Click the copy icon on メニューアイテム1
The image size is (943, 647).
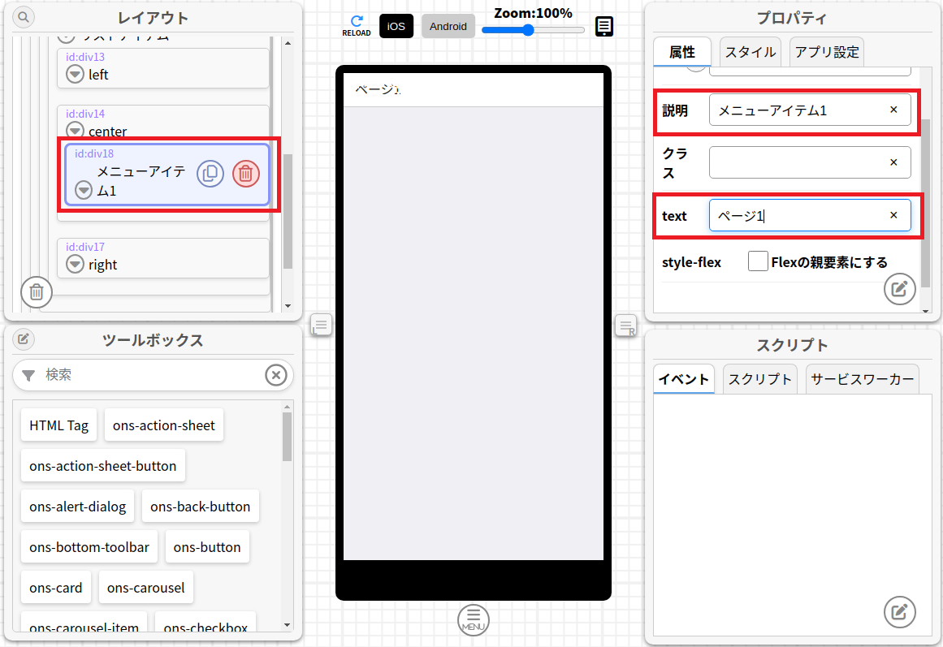coord(210,173)
